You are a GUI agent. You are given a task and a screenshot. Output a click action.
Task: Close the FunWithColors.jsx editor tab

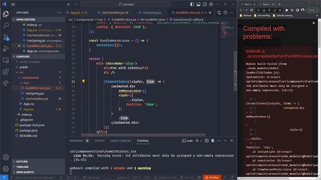pyautogui.click(x=210, y=12)
